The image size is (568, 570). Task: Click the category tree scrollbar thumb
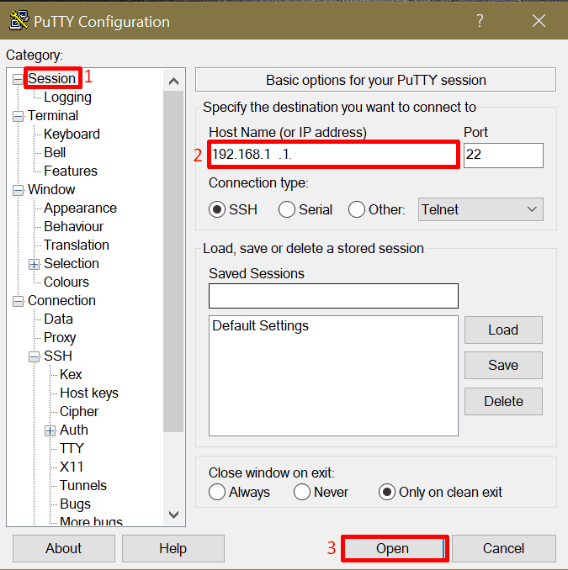(173, 261)
